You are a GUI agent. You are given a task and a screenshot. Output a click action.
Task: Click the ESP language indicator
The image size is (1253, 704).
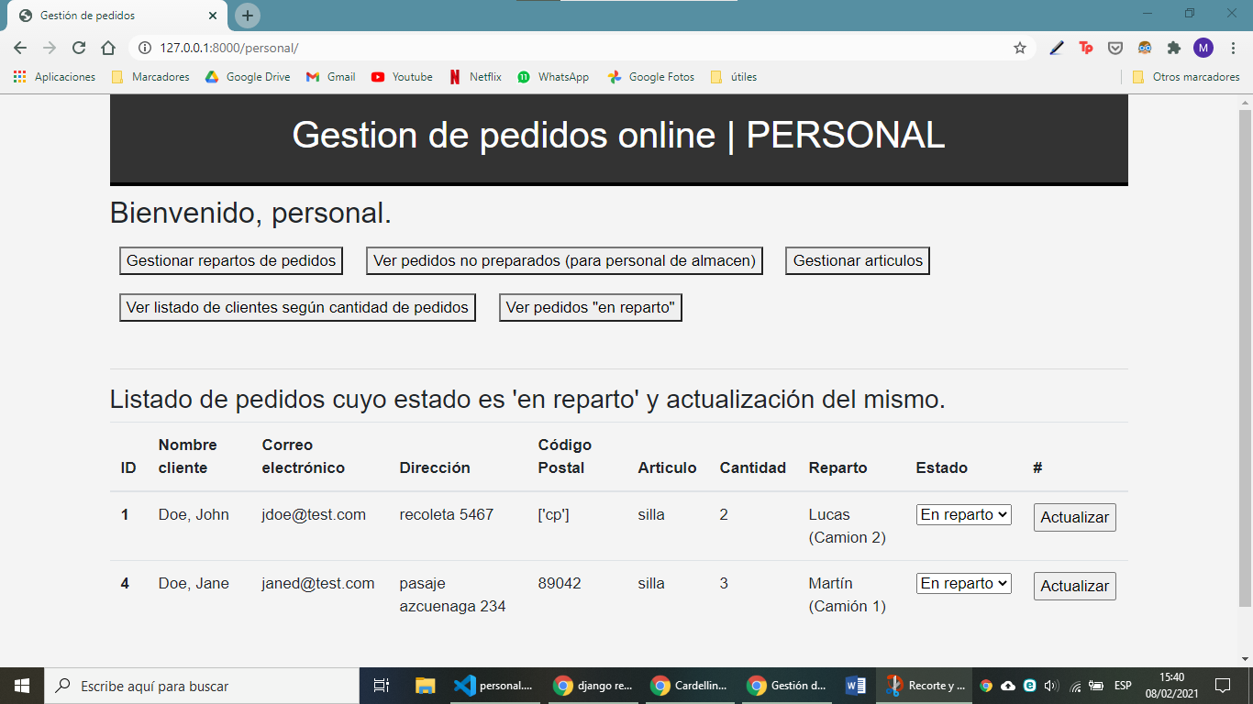point(1123,686)
